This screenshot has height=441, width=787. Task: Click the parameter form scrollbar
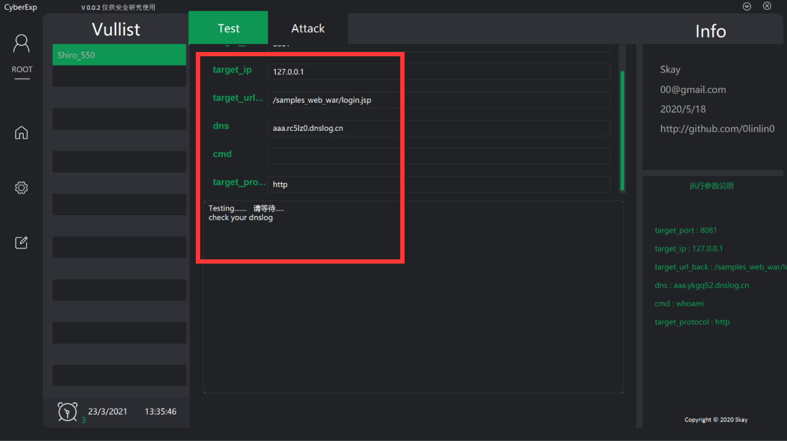click(x=622, y=130)
